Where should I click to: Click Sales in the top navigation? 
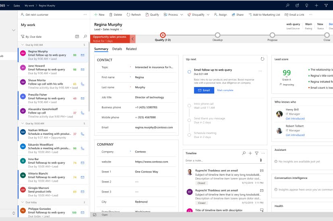[x=17, y=6]
